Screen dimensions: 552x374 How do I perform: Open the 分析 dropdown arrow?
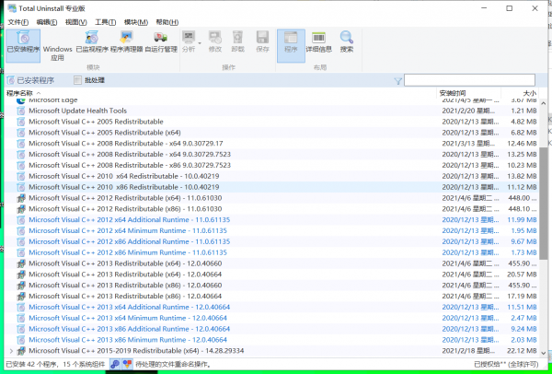[x=200, y=43]
